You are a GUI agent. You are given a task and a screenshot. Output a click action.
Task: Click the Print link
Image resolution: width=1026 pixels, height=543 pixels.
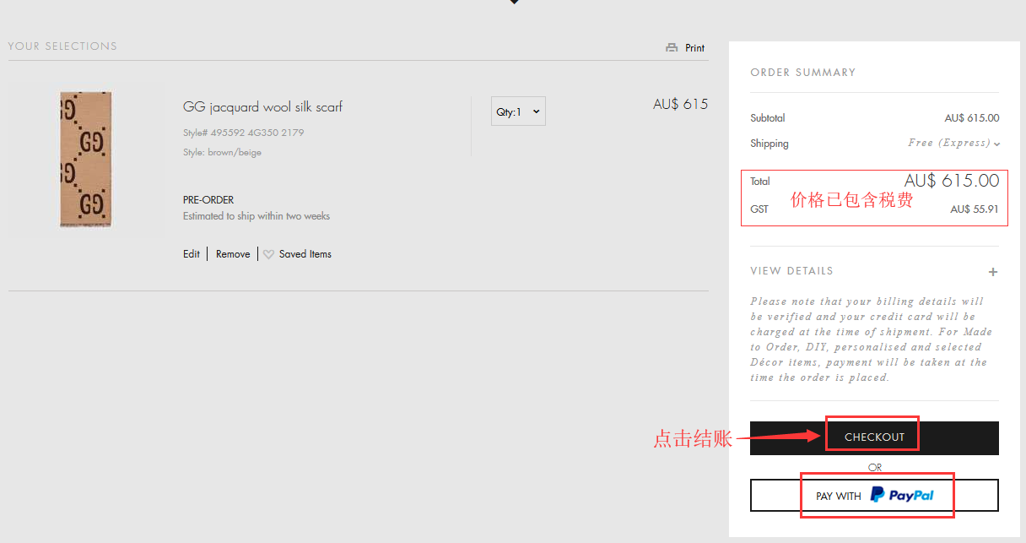[x=695, y=48]
